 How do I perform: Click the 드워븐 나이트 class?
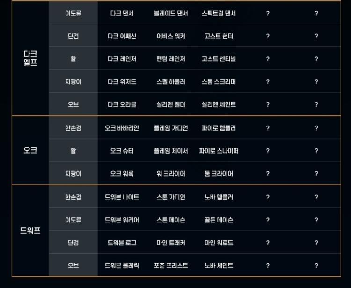[122, 197]
